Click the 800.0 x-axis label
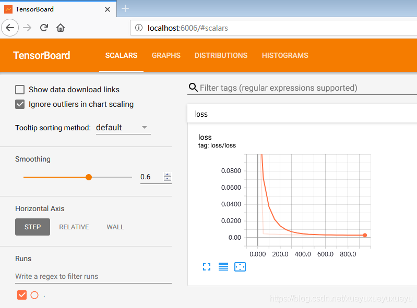Image resolution: width=417 pixels, height=308 pixels. click(x=348, y=254)
